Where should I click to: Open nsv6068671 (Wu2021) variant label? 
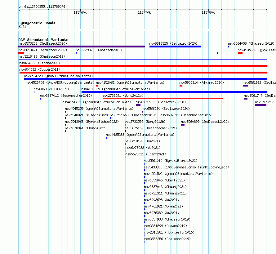click(51, 89)
